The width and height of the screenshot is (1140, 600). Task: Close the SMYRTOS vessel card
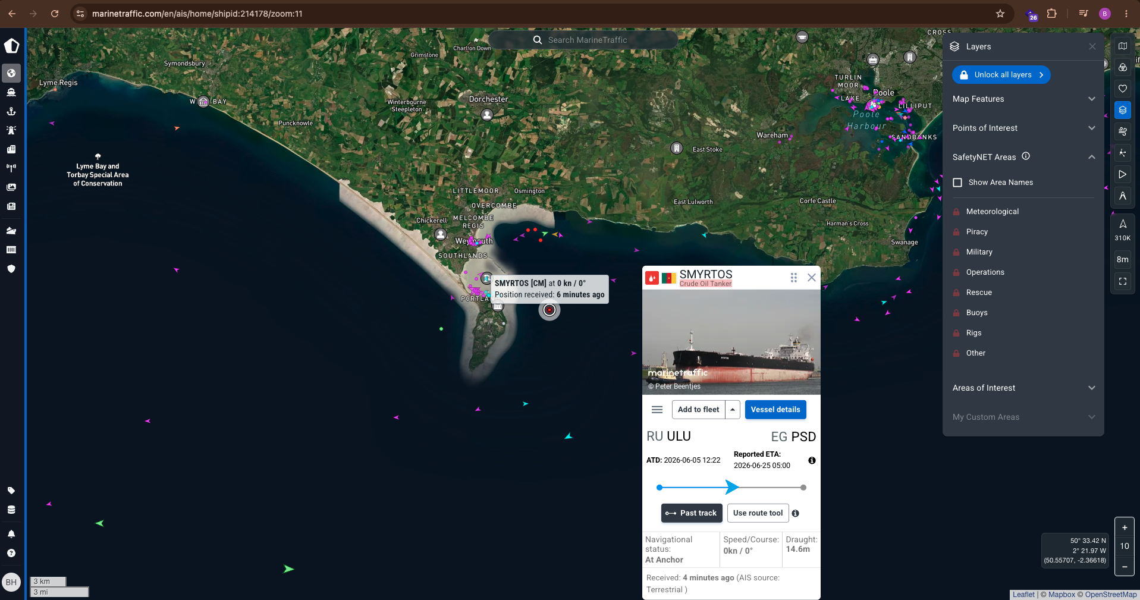(812, 278)
